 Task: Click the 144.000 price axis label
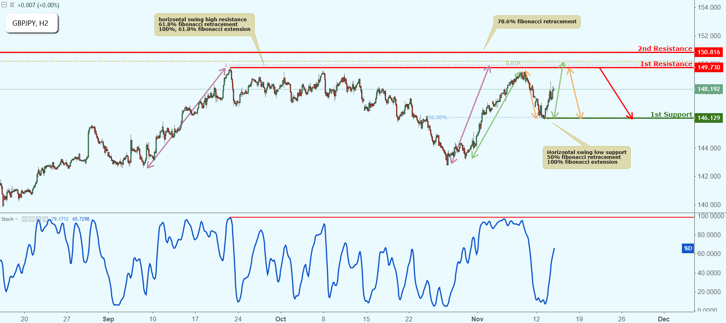click(709, 148)
